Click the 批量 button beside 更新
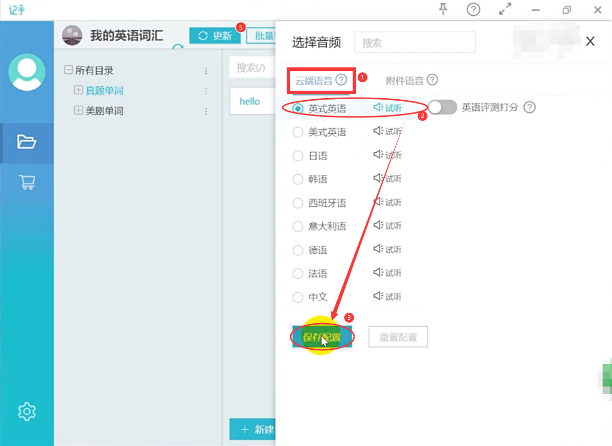Screen dimensions: 612x446 (261, 36)
